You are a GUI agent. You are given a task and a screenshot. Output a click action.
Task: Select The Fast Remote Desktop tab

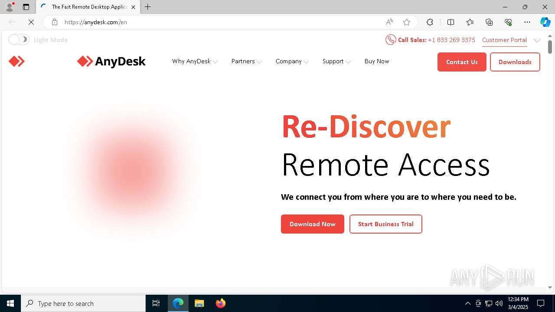tap(88, 7)
